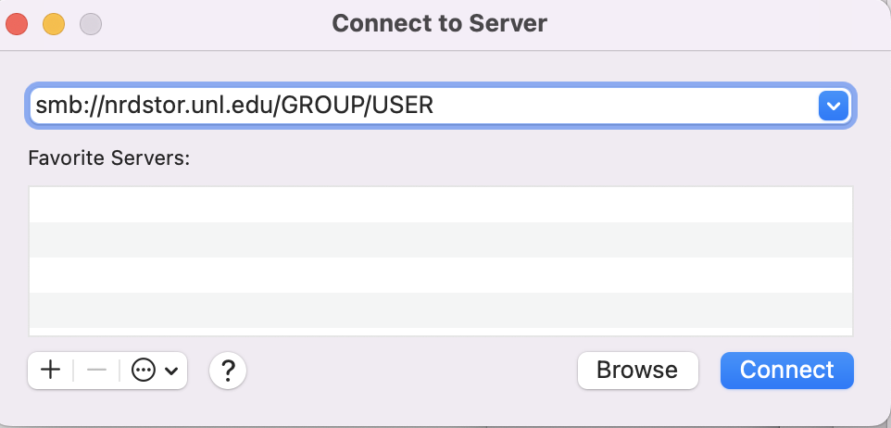Select the third row in Favorite Servers list
Image resolution: width=891 pixels, height=428 pixels.
tap(440, 274)
